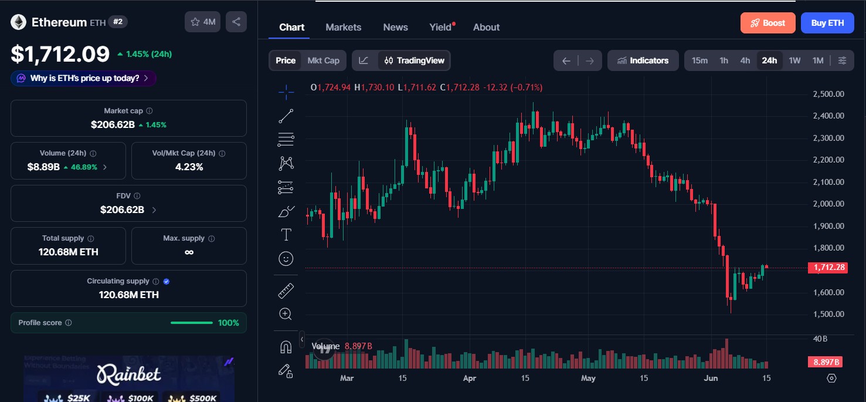Select the text annotation tool
Screen dimensions: 866x402
pyautogui.click(x=286, y=235)
